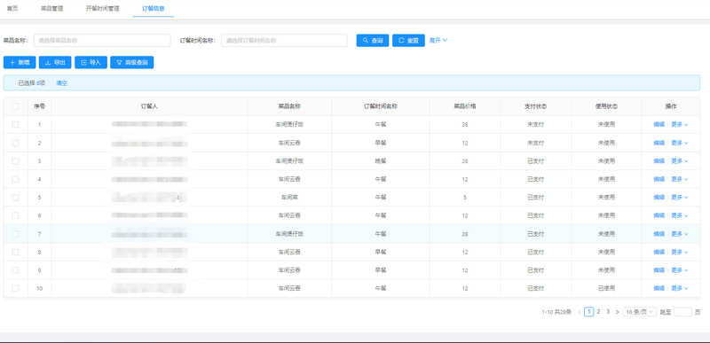Click 编辑 in row 3
The image size is (710, 343).
point(659,161)
